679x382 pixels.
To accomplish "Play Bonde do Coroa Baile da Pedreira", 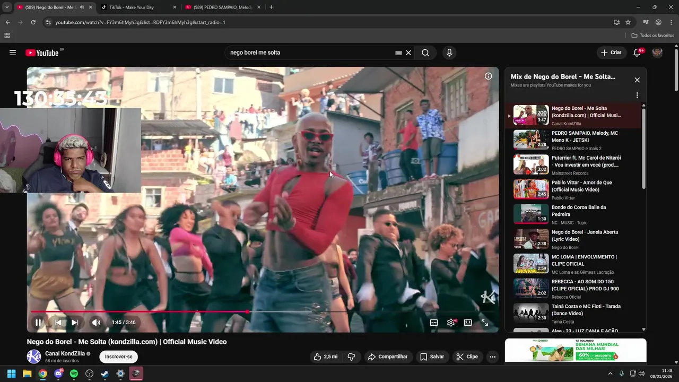I will point(573,214).
